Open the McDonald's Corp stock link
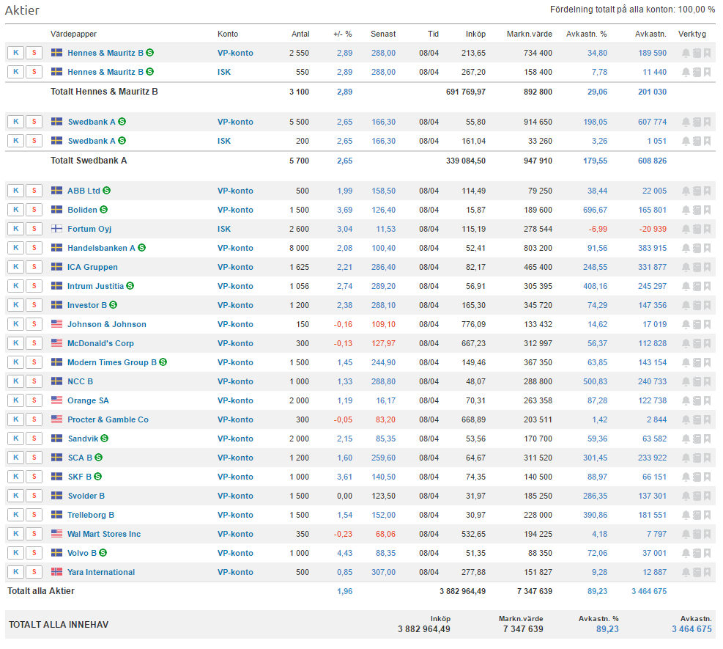The height and width of the screenshot is (649, 723). click(x=100, y=343)
